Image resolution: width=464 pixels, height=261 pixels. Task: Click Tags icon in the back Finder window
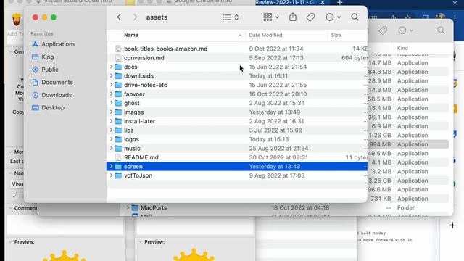click(x=383, y=30)
